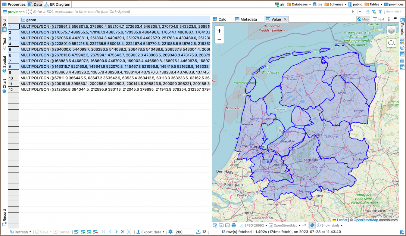Click the Export data button
Image resolution: width=406 pixels, height=236 pixels.
pos(151,232)
